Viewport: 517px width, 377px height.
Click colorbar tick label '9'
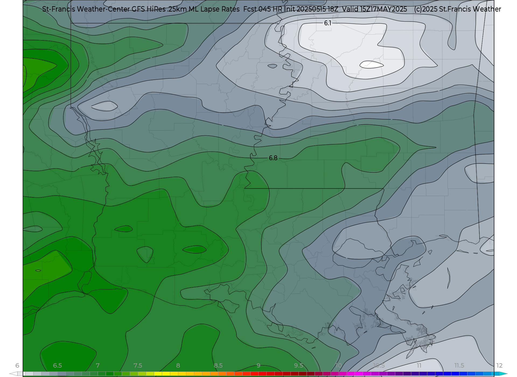[258, 365]
